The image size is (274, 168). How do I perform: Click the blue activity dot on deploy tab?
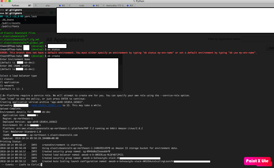point(128,6)
